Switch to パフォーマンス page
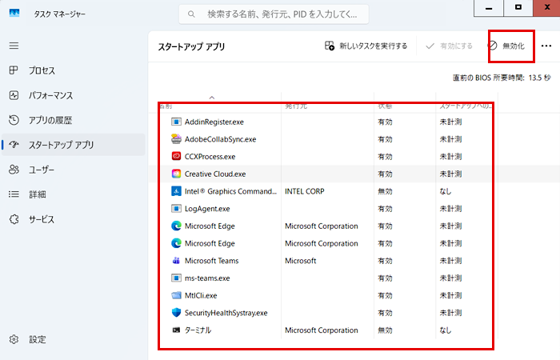The height and width of the screenshot is (360, 560). (74, 95)
